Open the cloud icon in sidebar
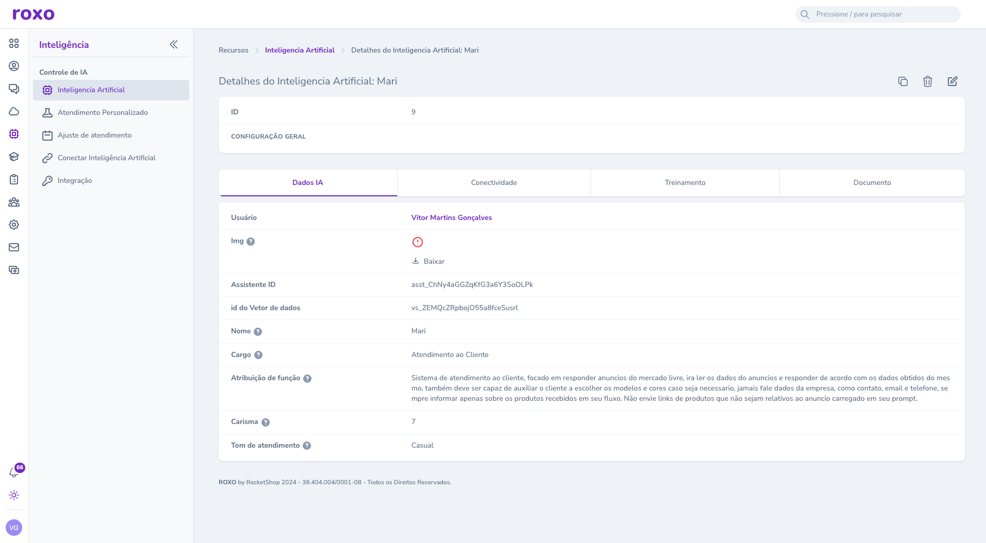Image resolution: width=986 pixels, height=543 pixels. click(14, 111)
